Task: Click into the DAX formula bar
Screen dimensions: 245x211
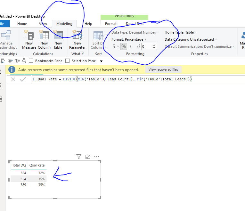Action: (138, 79)
